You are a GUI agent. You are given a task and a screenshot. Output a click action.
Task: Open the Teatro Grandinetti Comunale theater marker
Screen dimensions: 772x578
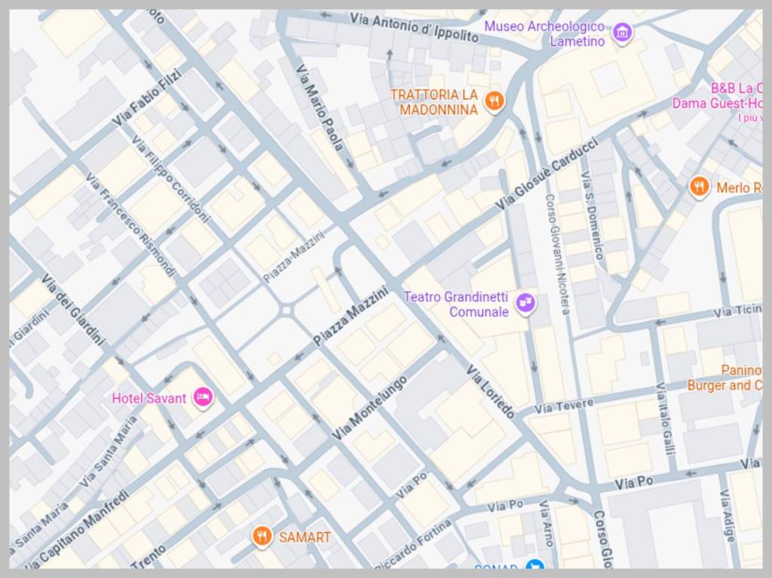[525, 303]
